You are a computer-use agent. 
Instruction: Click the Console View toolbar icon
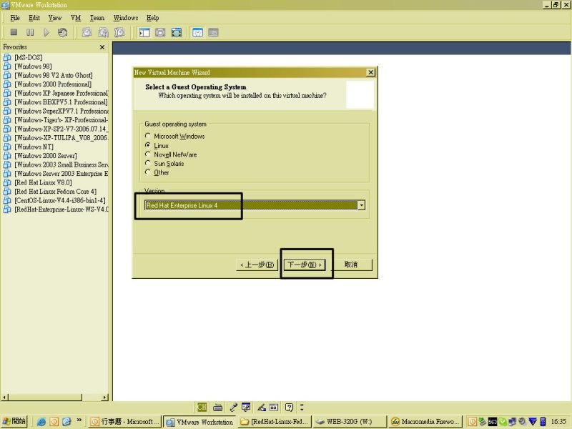(213, 32)
